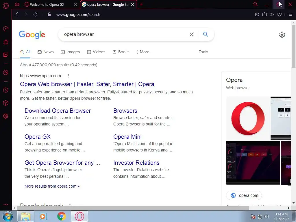Open GX Corner gamepad icon

(x=17, y=4)
